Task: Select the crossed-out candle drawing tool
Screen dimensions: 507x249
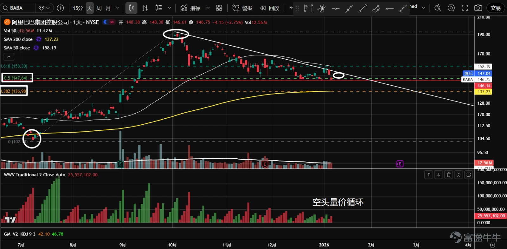Action: [322, 9]
